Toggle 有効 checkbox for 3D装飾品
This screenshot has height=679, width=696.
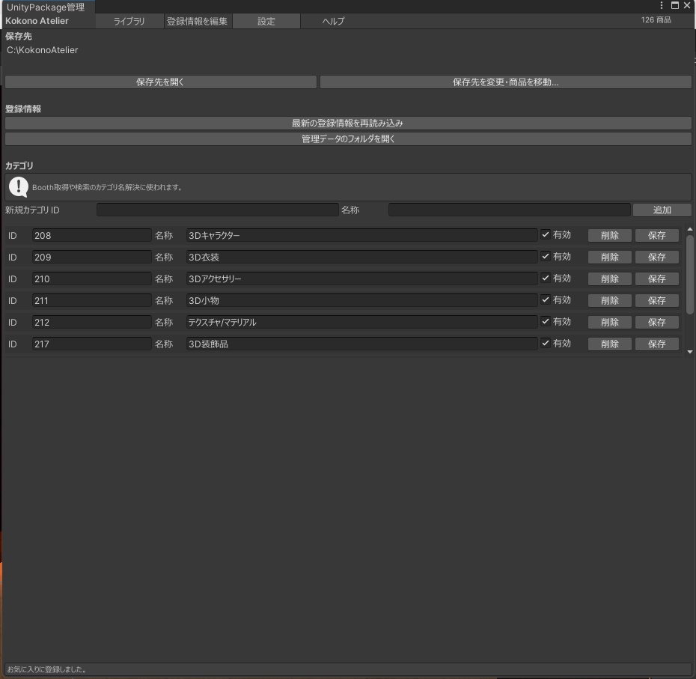pos(546,344)
